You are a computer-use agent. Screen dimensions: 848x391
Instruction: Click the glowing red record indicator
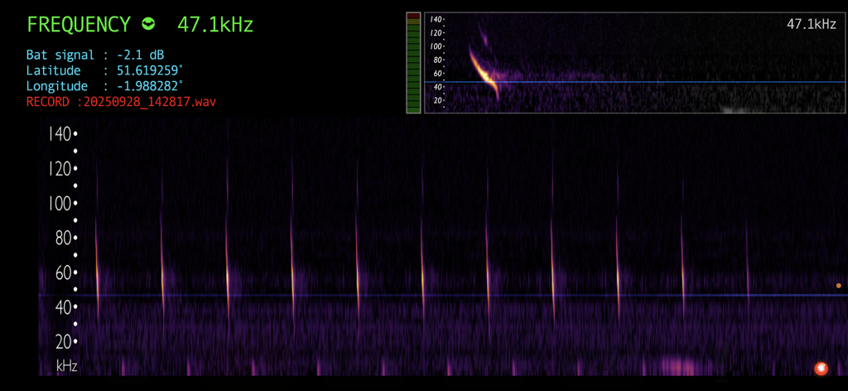821,369
